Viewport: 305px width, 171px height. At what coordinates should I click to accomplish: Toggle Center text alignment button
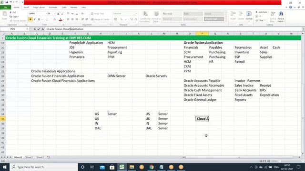click(x=72, y=19)
